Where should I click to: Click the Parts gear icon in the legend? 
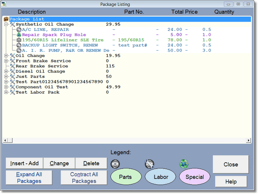[x=115, y=164]
